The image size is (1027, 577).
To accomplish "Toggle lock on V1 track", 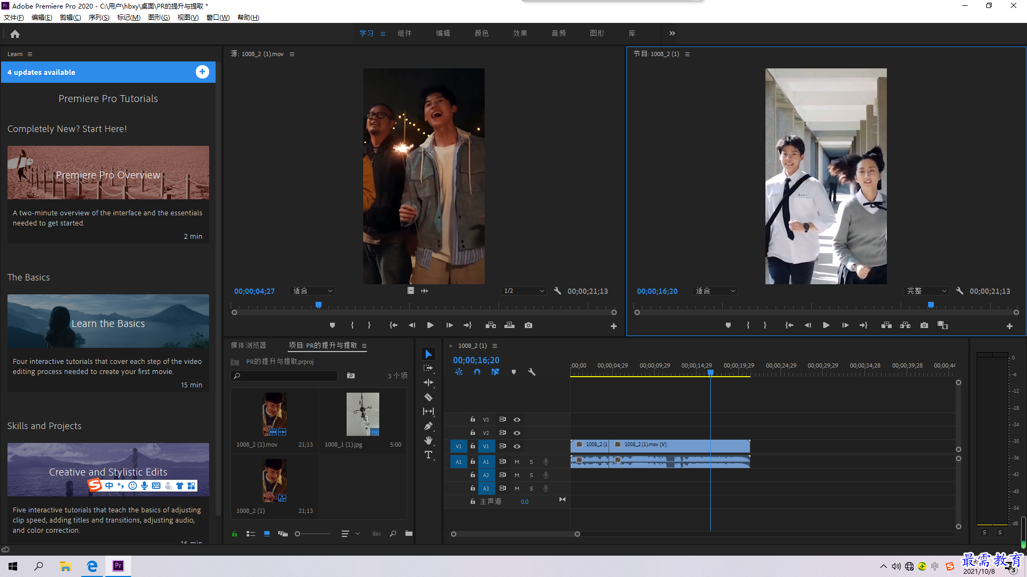I will 473,446.
